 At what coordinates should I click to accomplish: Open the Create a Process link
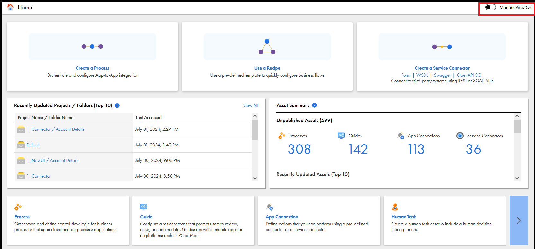coord(92,68)
